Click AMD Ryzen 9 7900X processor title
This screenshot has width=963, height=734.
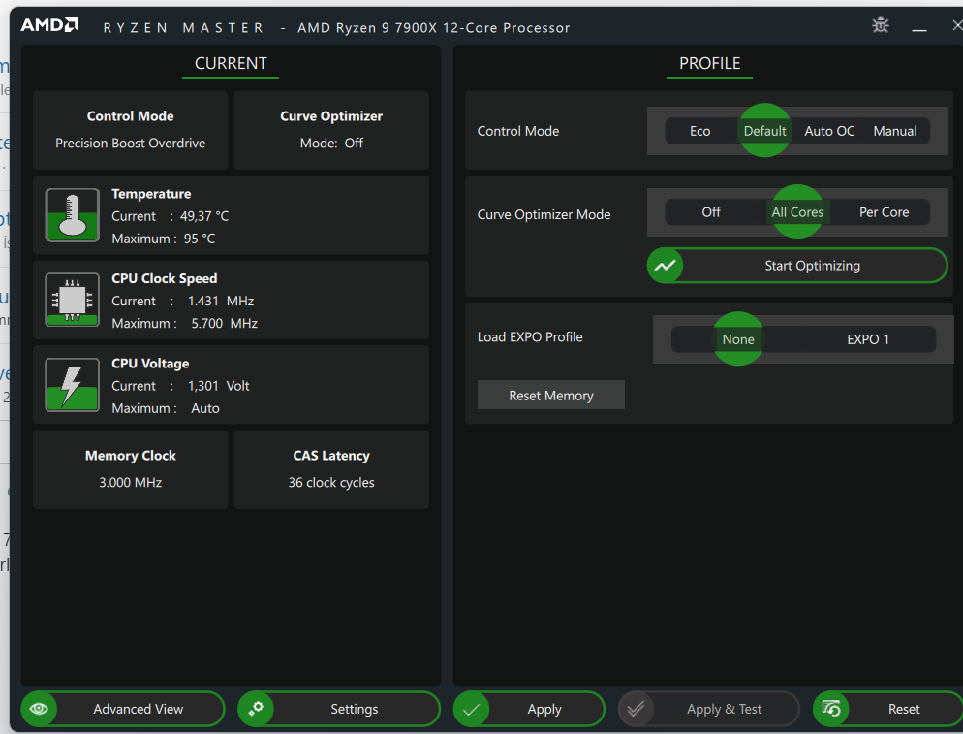point(434,28)
